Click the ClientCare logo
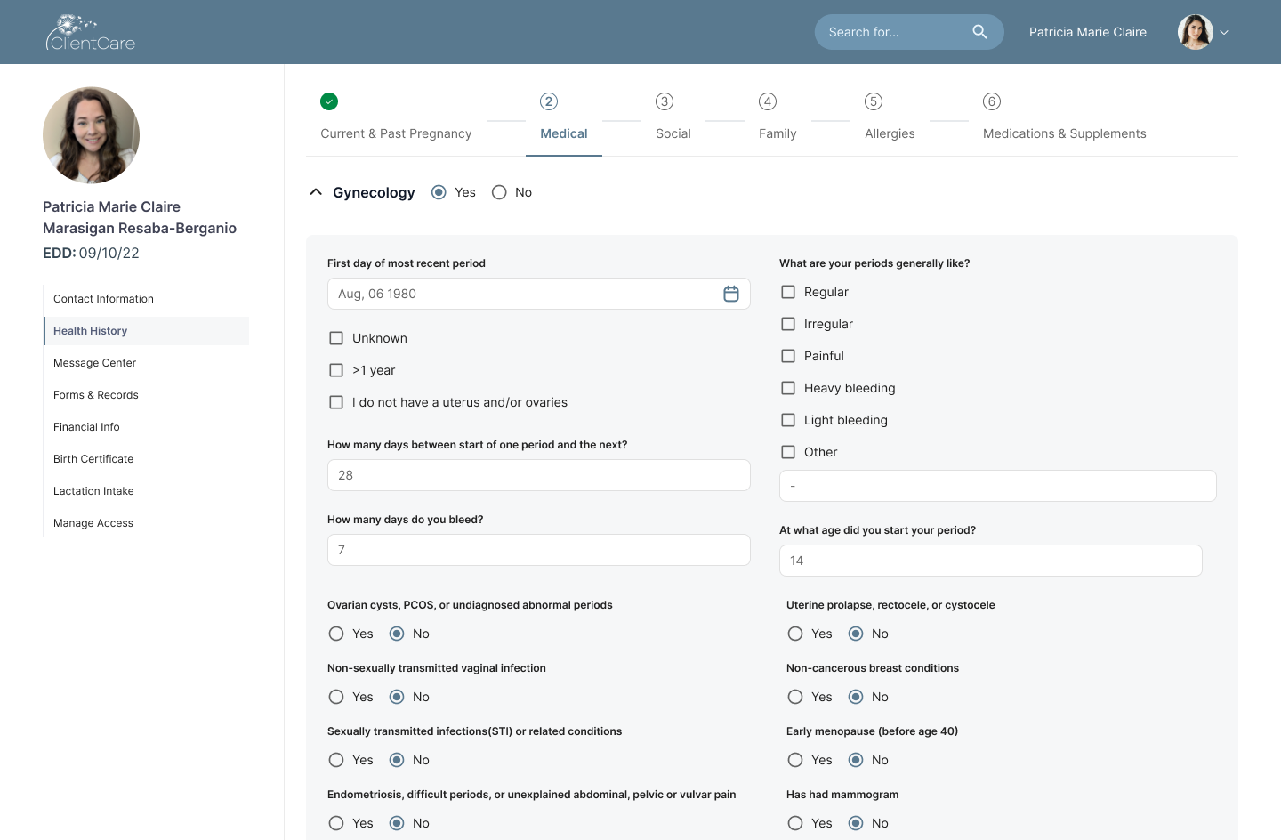Screen dimensions: 1281x840 click(x=91, y=32)
